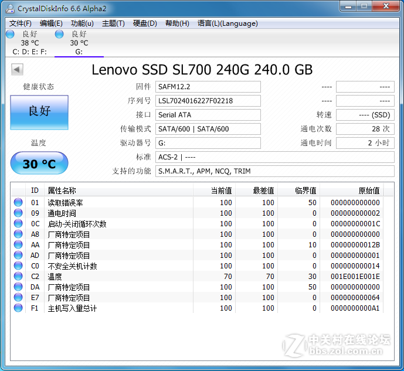This screenshot has height=371, width=404.
Task: Click the 最差值 column header
Action: pyautogui.click(x=257, y=190)
